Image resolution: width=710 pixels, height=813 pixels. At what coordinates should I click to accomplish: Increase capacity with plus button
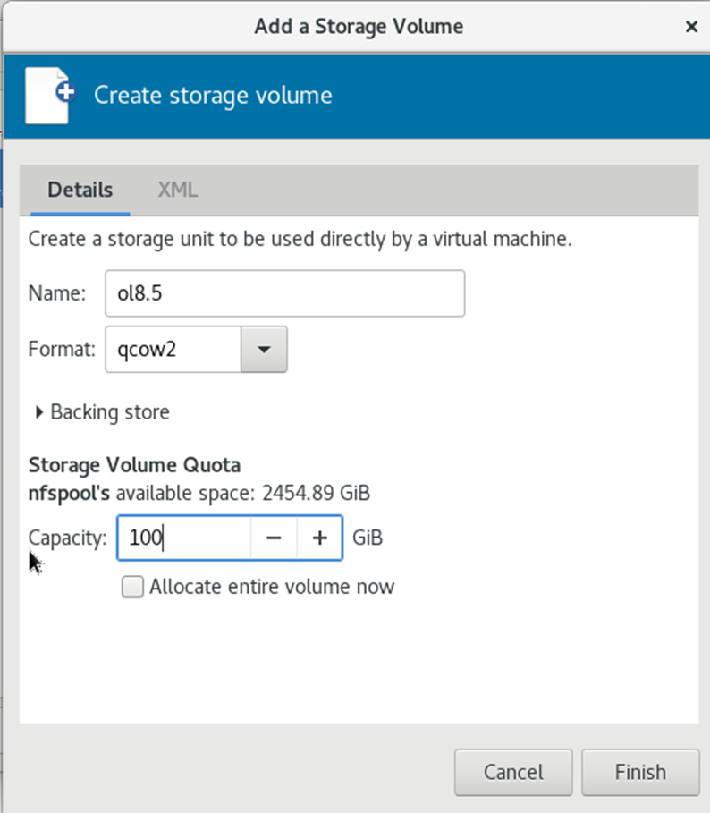[320, 538]
